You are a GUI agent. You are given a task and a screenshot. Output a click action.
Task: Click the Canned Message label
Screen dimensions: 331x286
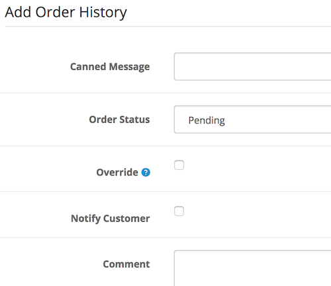click(x=110, y=67)
